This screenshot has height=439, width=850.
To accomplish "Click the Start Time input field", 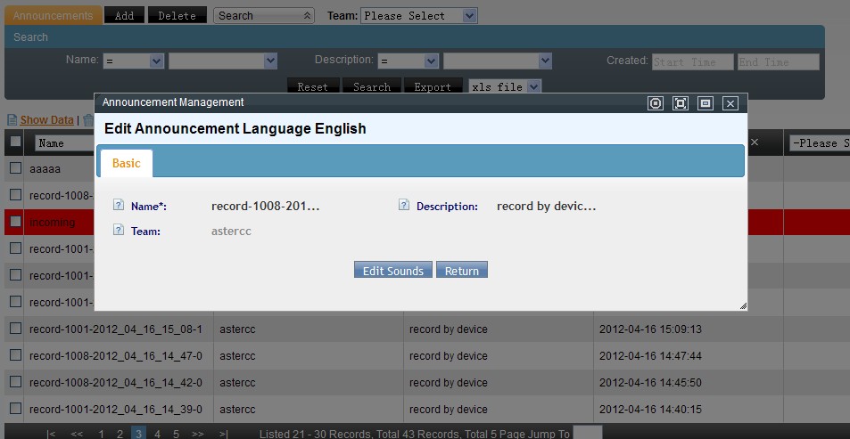I will pos(692,62).
